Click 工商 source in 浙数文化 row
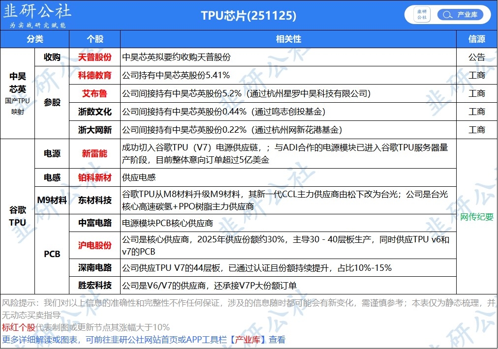 (x=477, y=112)
